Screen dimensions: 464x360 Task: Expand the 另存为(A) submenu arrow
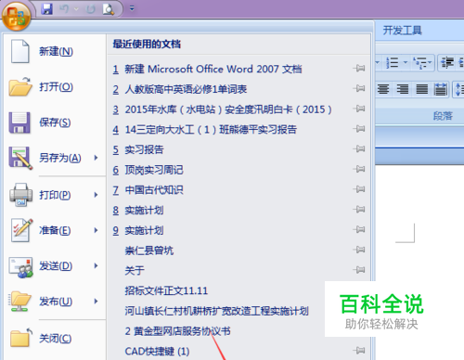(97, 158)
